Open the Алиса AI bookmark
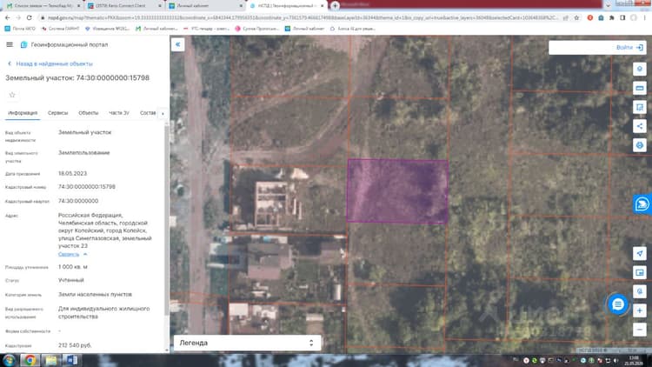The height and width of the screenshot is (367, 652). point(353,29)
